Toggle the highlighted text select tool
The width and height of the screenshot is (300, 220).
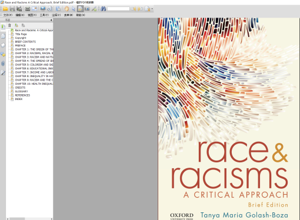pyautogui.click(x=80, y=9)
